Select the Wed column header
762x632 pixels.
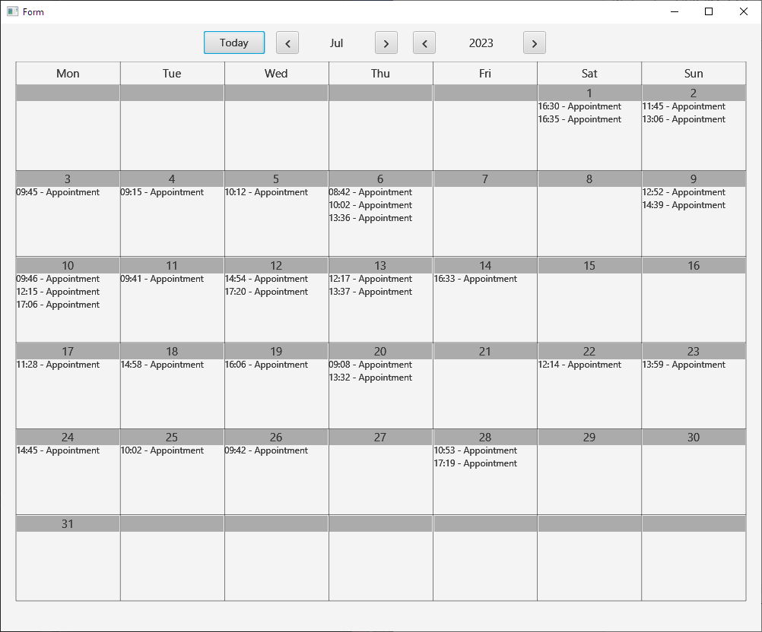[x=276, y=73]
